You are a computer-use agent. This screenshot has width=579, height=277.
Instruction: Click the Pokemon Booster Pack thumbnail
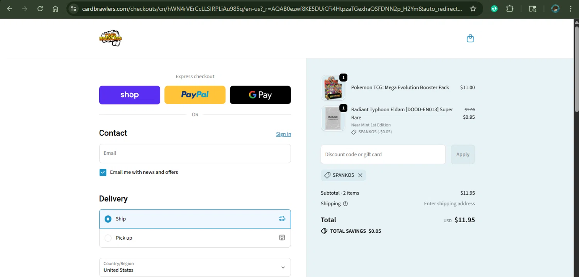click(x=333, y=88)
